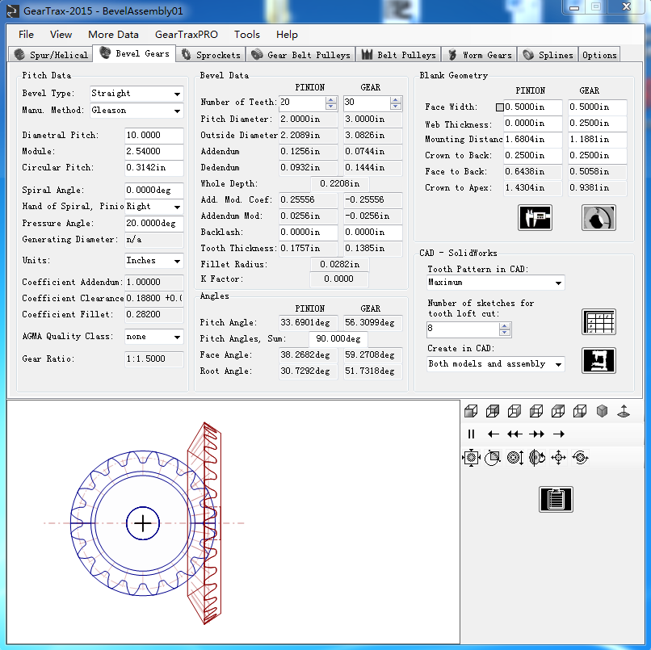Viewport: 651px width, 650px height.
Task: Activate the pan view icon
Action: [558, 458]
